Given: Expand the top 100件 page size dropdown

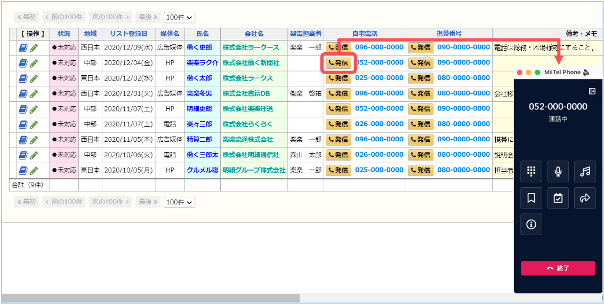Looking at the screenshot, I should click(x=180, y=17).
